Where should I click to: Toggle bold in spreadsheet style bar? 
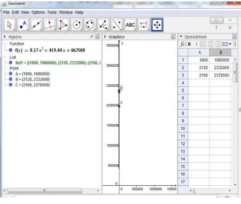189,44
